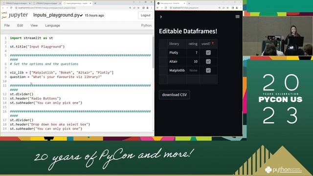
Task: Open side panel in the Streamlit browser window
Action: point(233,8)
